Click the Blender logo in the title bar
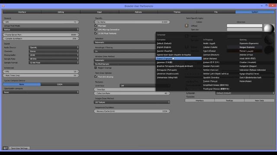Viewport: 277px width, 155px height. [3, 6]
